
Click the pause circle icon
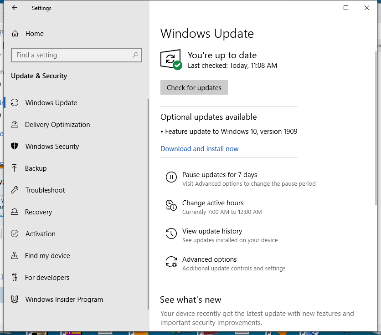click(171, 177)
